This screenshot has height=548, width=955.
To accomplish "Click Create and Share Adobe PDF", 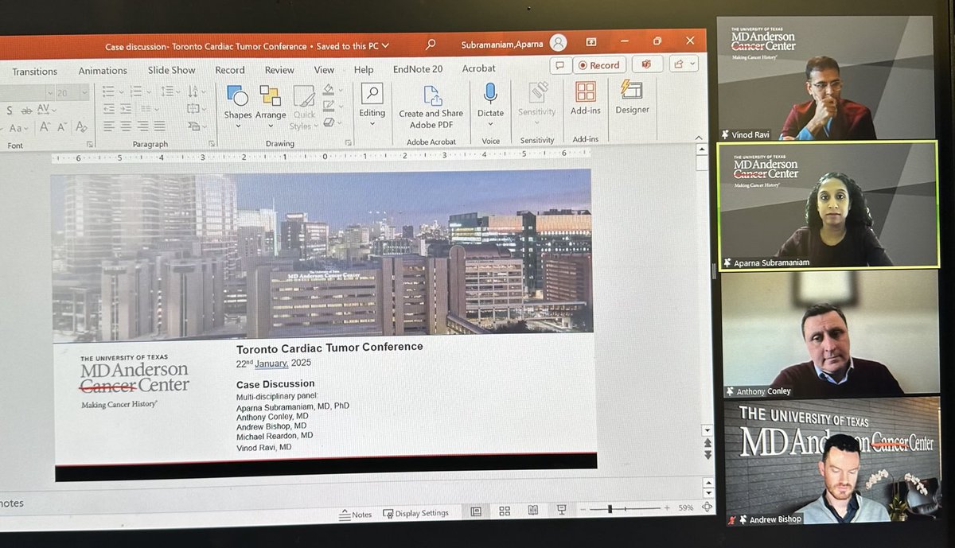I will click(431, 107).
